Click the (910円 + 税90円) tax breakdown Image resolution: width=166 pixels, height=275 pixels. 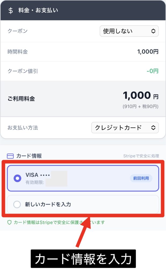(140, 107)
